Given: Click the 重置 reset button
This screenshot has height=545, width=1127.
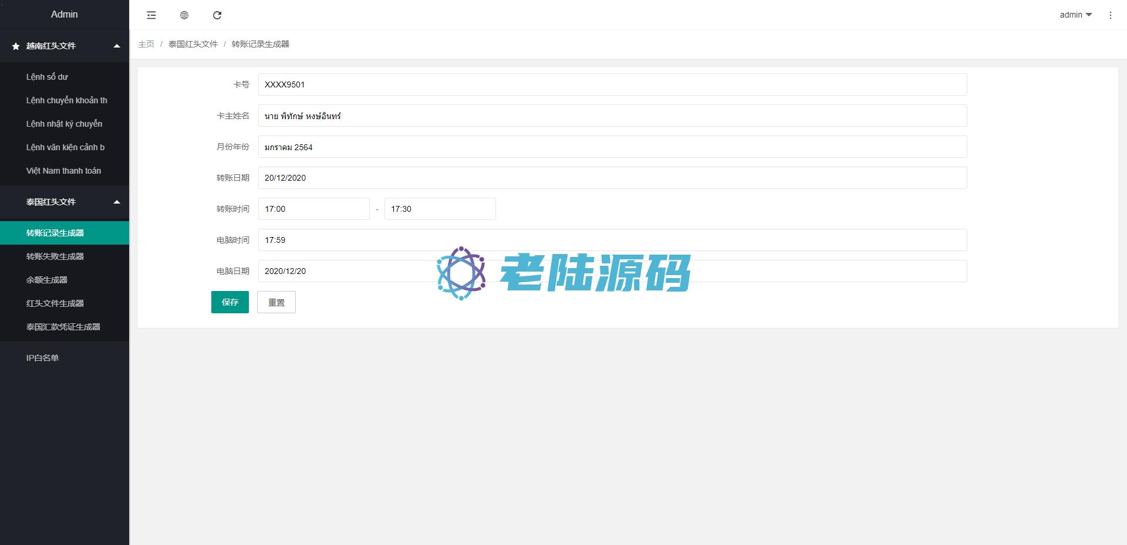Looking at the screenshot, I should pyautogui.click(x=276, y=302).
